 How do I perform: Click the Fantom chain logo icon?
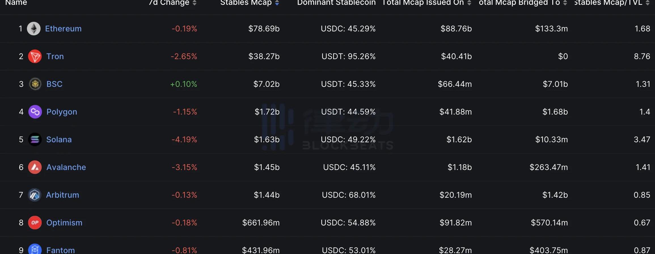pyautogui.click(x=35, y=249)
